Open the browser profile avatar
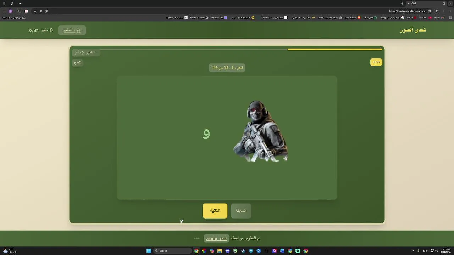 (10, 11)
